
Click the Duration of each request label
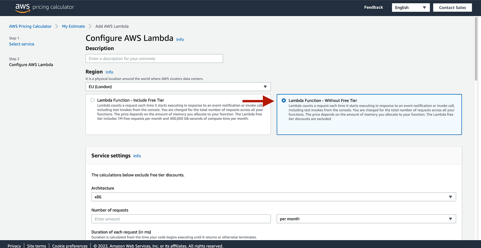point(121,232)
